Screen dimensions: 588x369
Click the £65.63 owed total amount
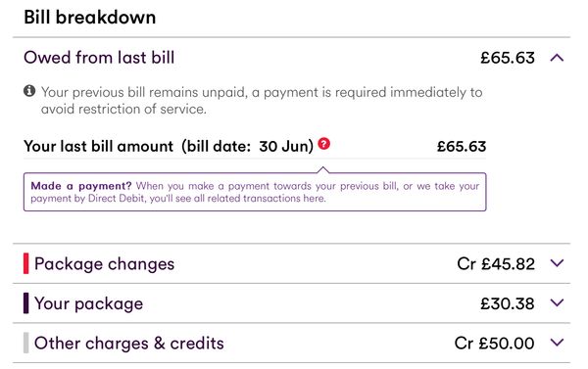508,58
